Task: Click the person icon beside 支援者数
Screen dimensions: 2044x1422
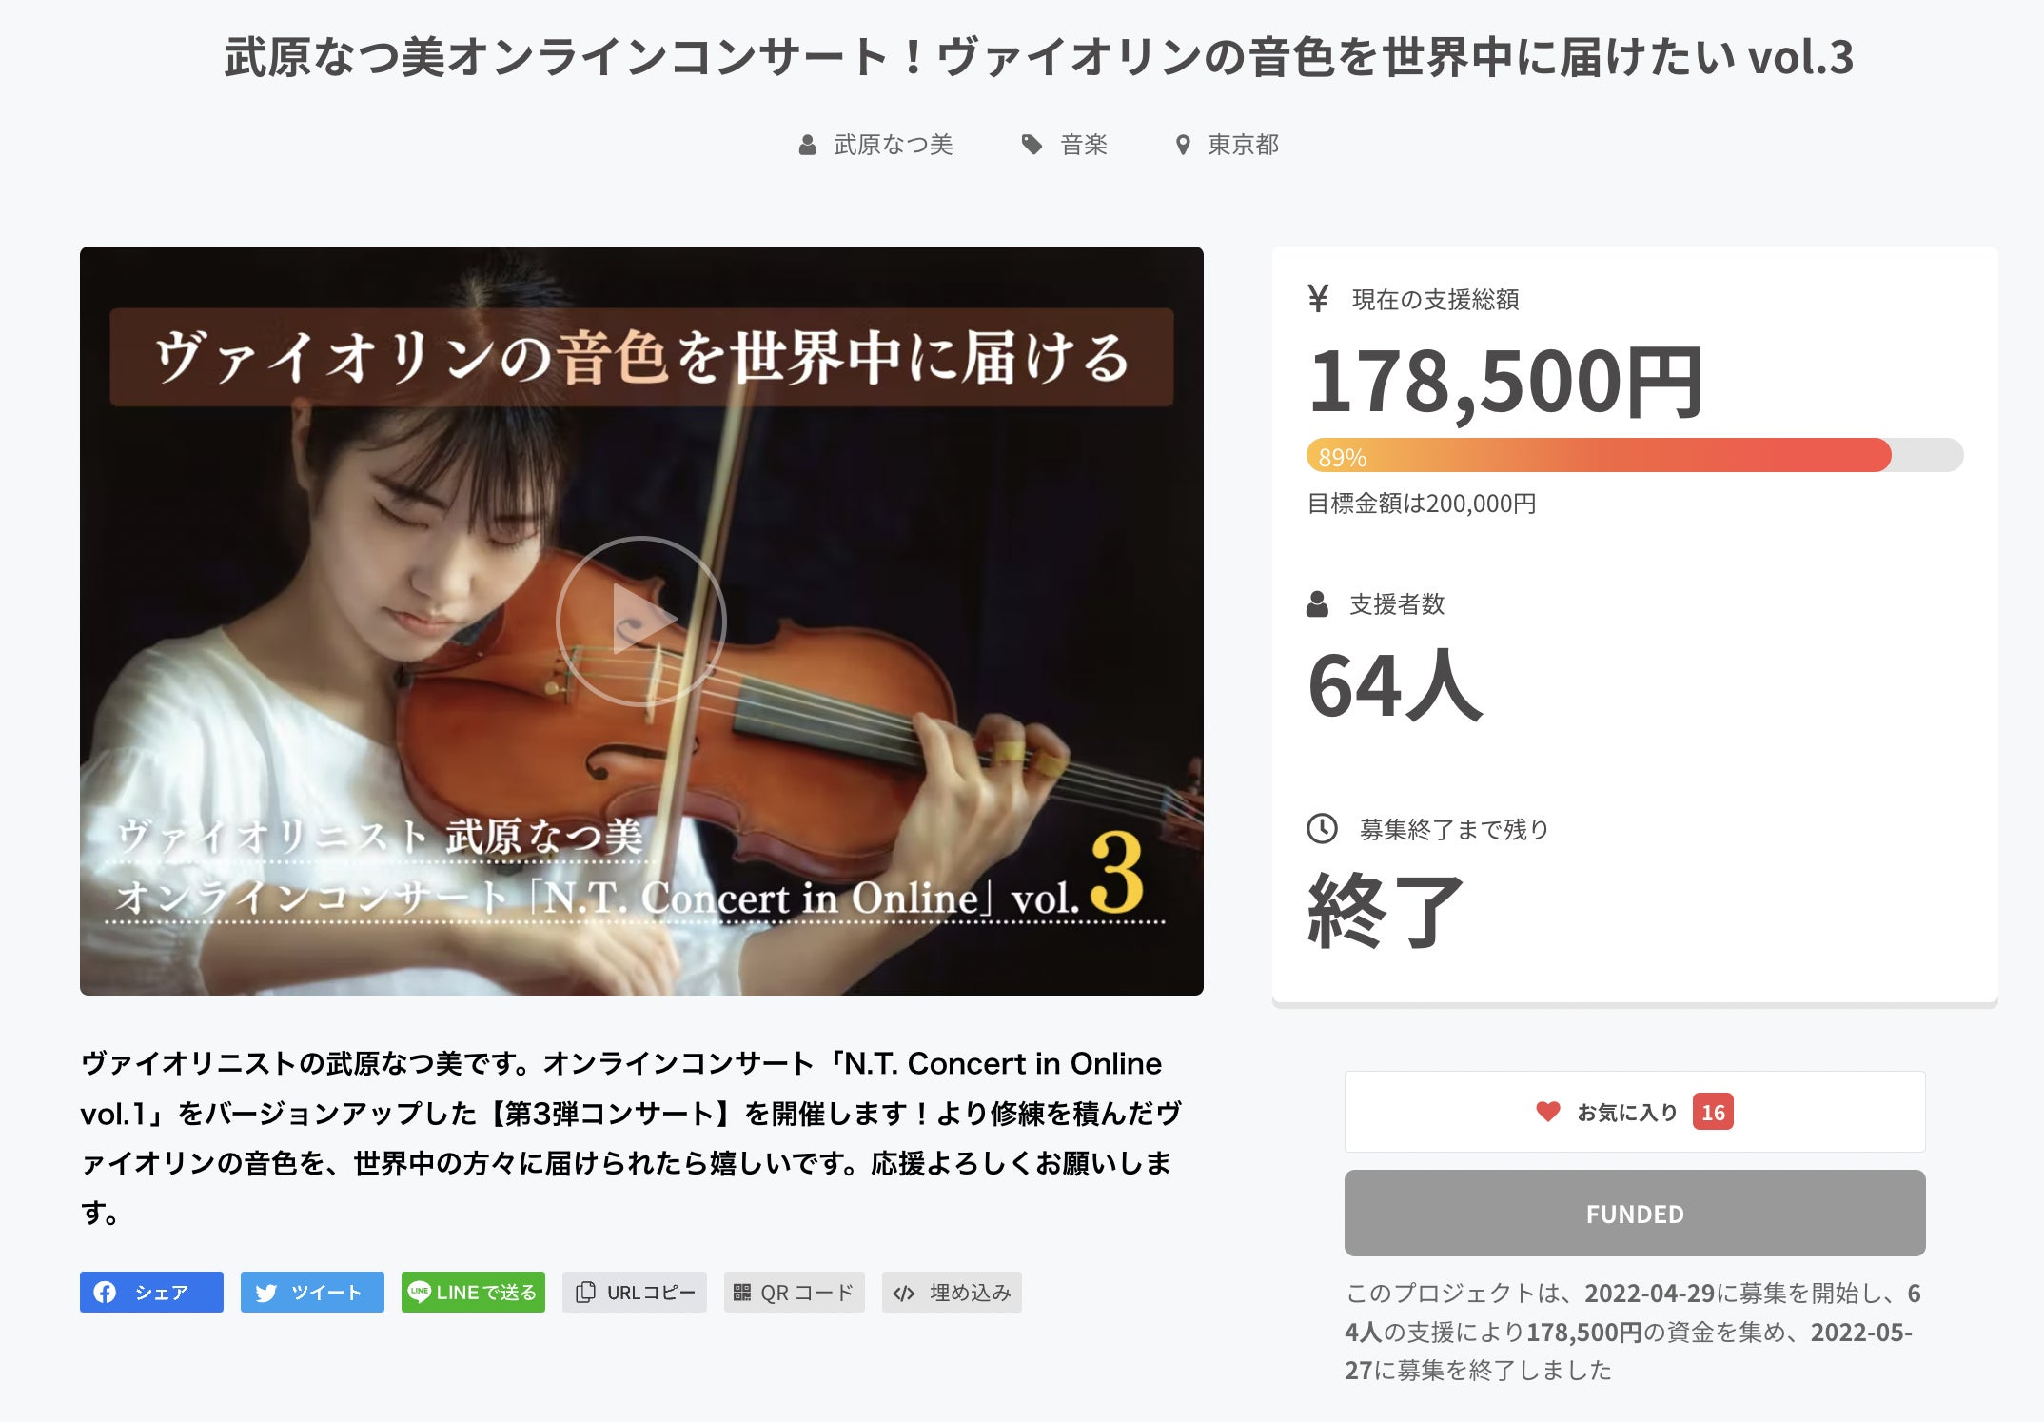Action: point(1318,603)
